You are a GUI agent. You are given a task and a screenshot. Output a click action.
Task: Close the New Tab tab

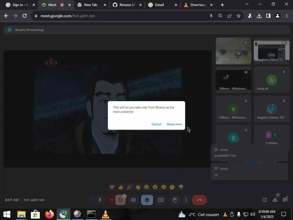pyautogui.click(x=105, y=5)
